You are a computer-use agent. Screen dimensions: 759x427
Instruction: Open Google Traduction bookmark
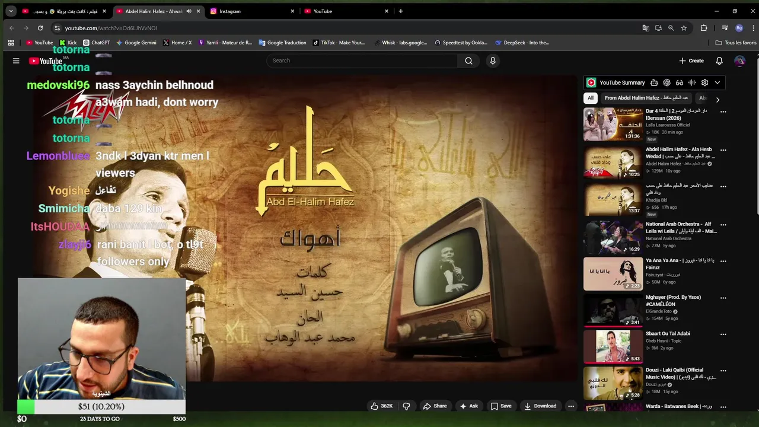pos(282,43)
